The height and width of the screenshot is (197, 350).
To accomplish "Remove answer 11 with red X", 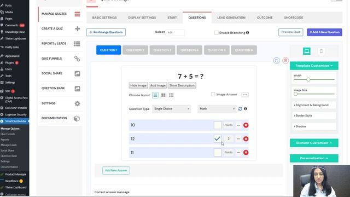I will [x=246, y=153].
